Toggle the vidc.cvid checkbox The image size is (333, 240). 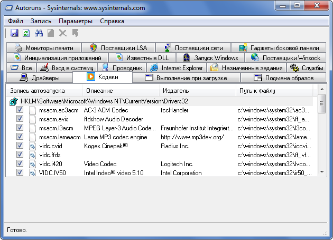(x=20, y=146)
